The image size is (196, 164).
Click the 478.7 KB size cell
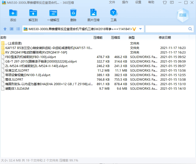tap(103, 57)
